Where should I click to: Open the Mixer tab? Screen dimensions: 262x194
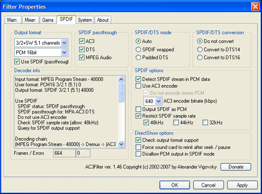pyautogui.click(x=30, y=20)
